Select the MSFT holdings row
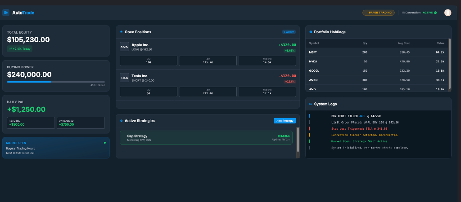 (x=377, y=52)
